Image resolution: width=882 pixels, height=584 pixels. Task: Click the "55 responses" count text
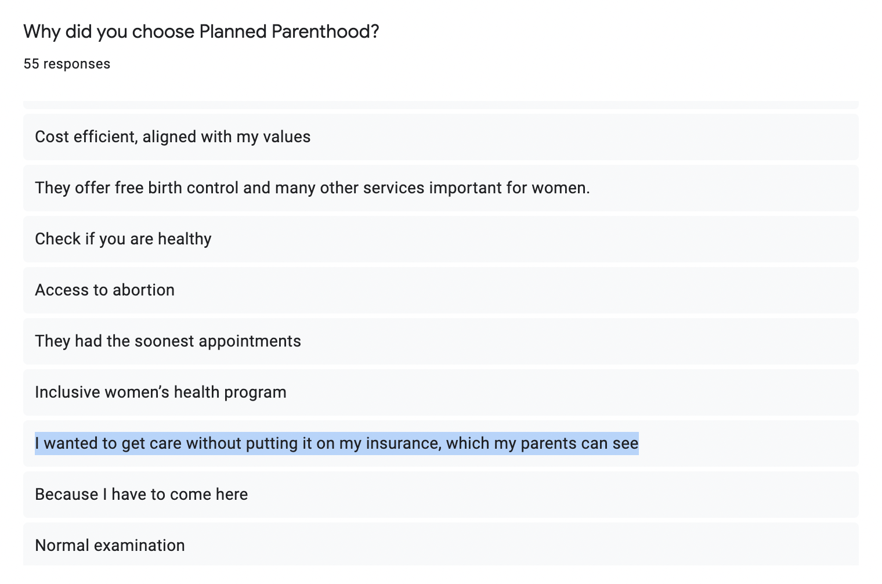(67, 64)
